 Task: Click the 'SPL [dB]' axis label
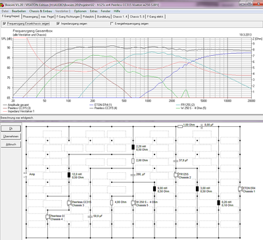tap(7, 39)
